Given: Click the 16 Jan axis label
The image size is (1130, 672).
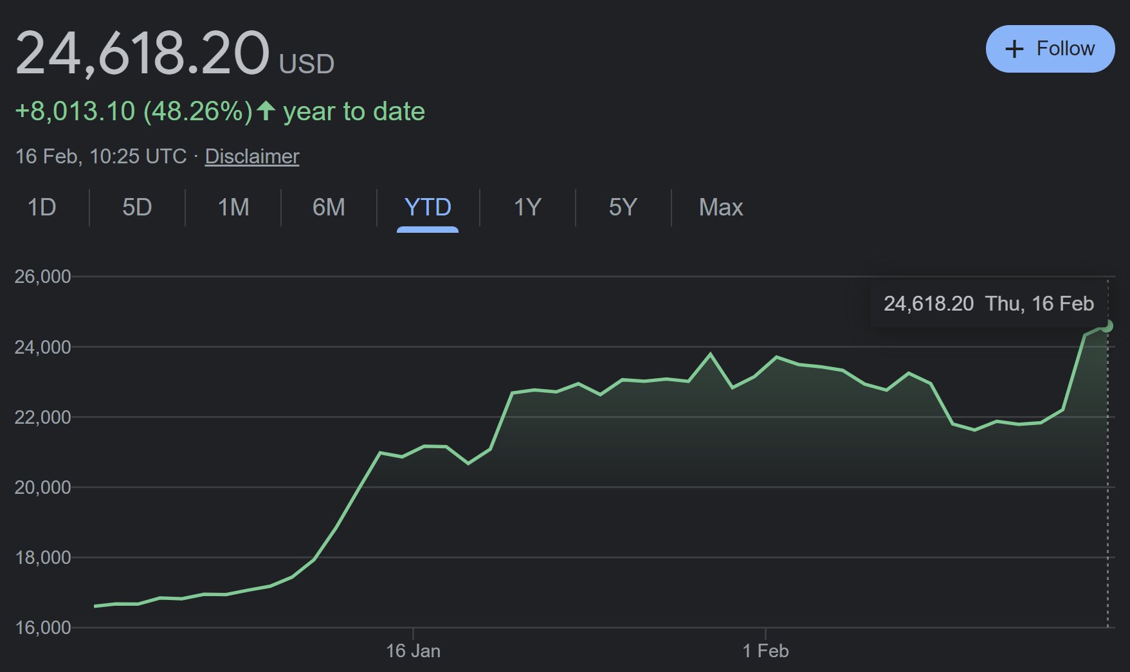Looking at the screenshot, I should click(413, 651).
